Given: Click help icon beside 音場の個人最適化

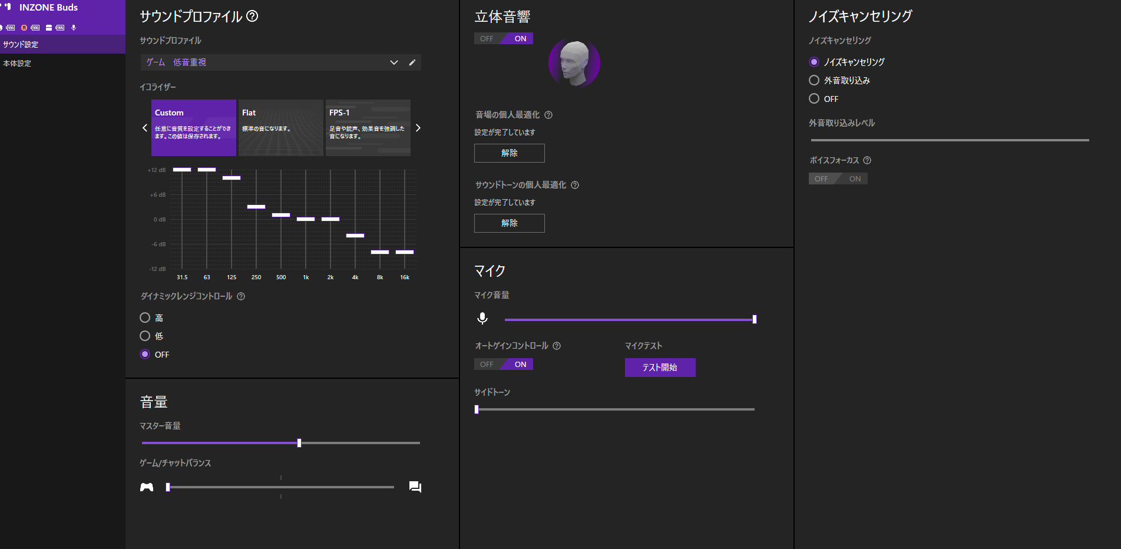Looking at the screenshot, I should [x=548, y=115].
